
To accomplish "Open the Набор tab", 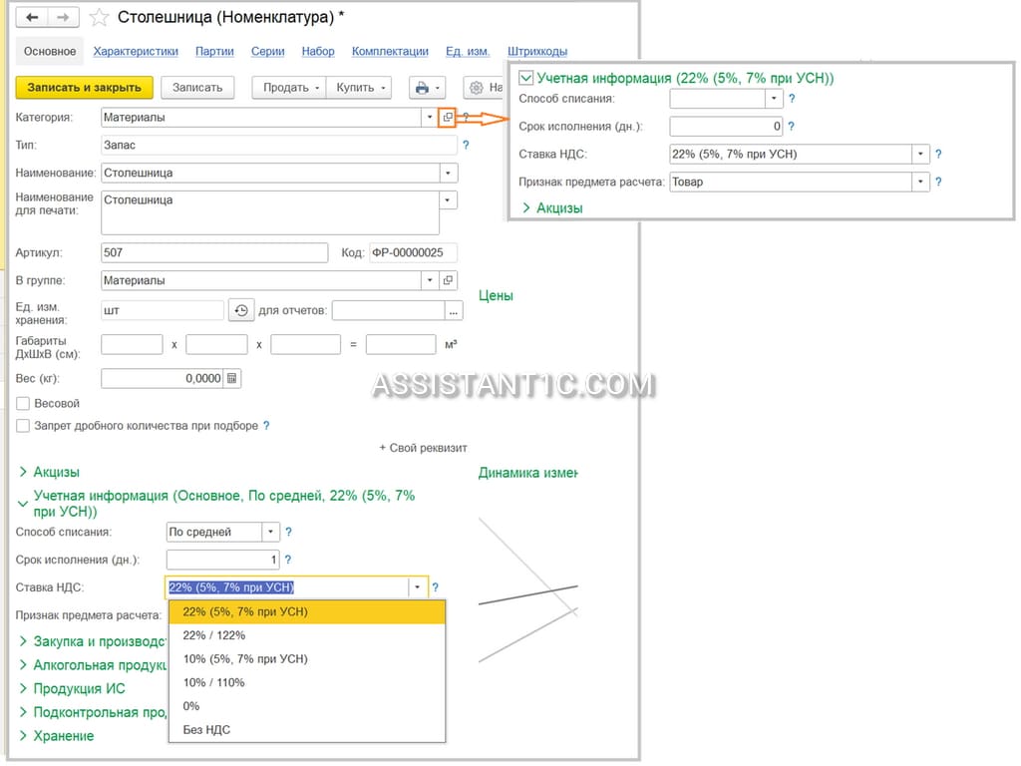I will pyautogui.click(x=318, y=52).
